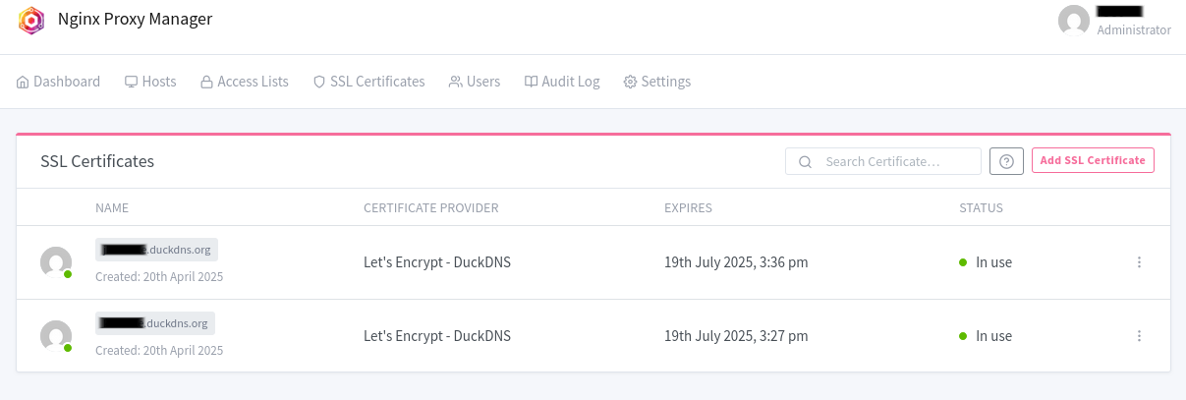The width and height of the screenshot is (1186, 400).
Task: Click the Administrator profile avatar
Action: click(1074, 21)
